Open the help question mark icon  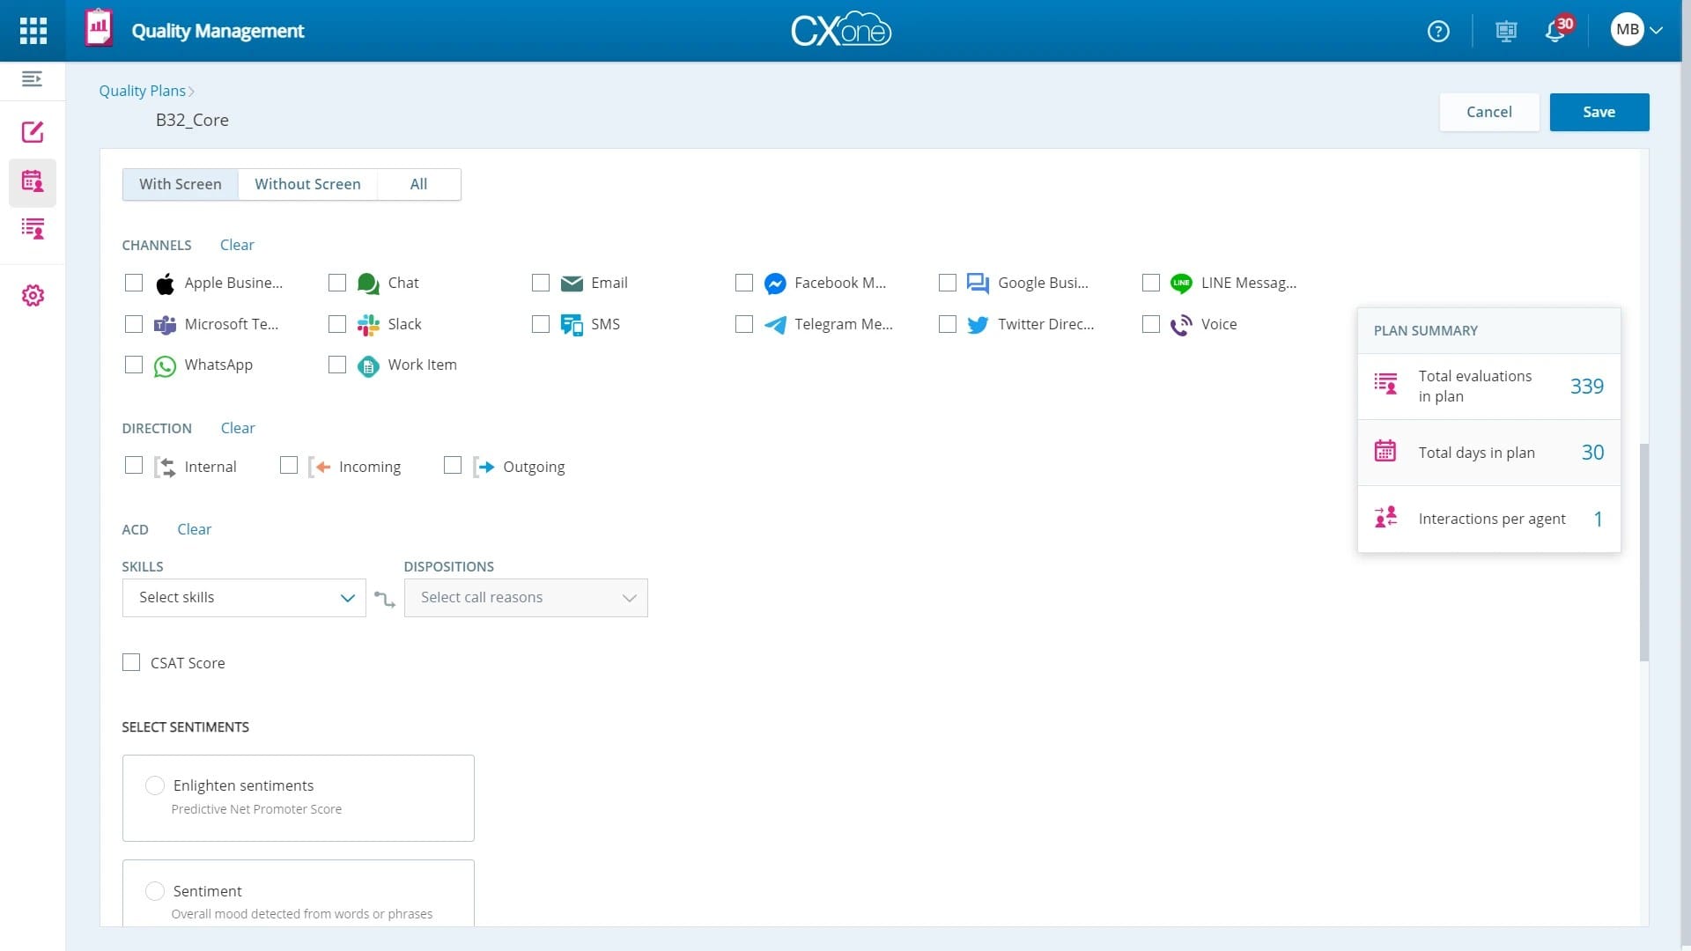click(x=1437, y=30)
